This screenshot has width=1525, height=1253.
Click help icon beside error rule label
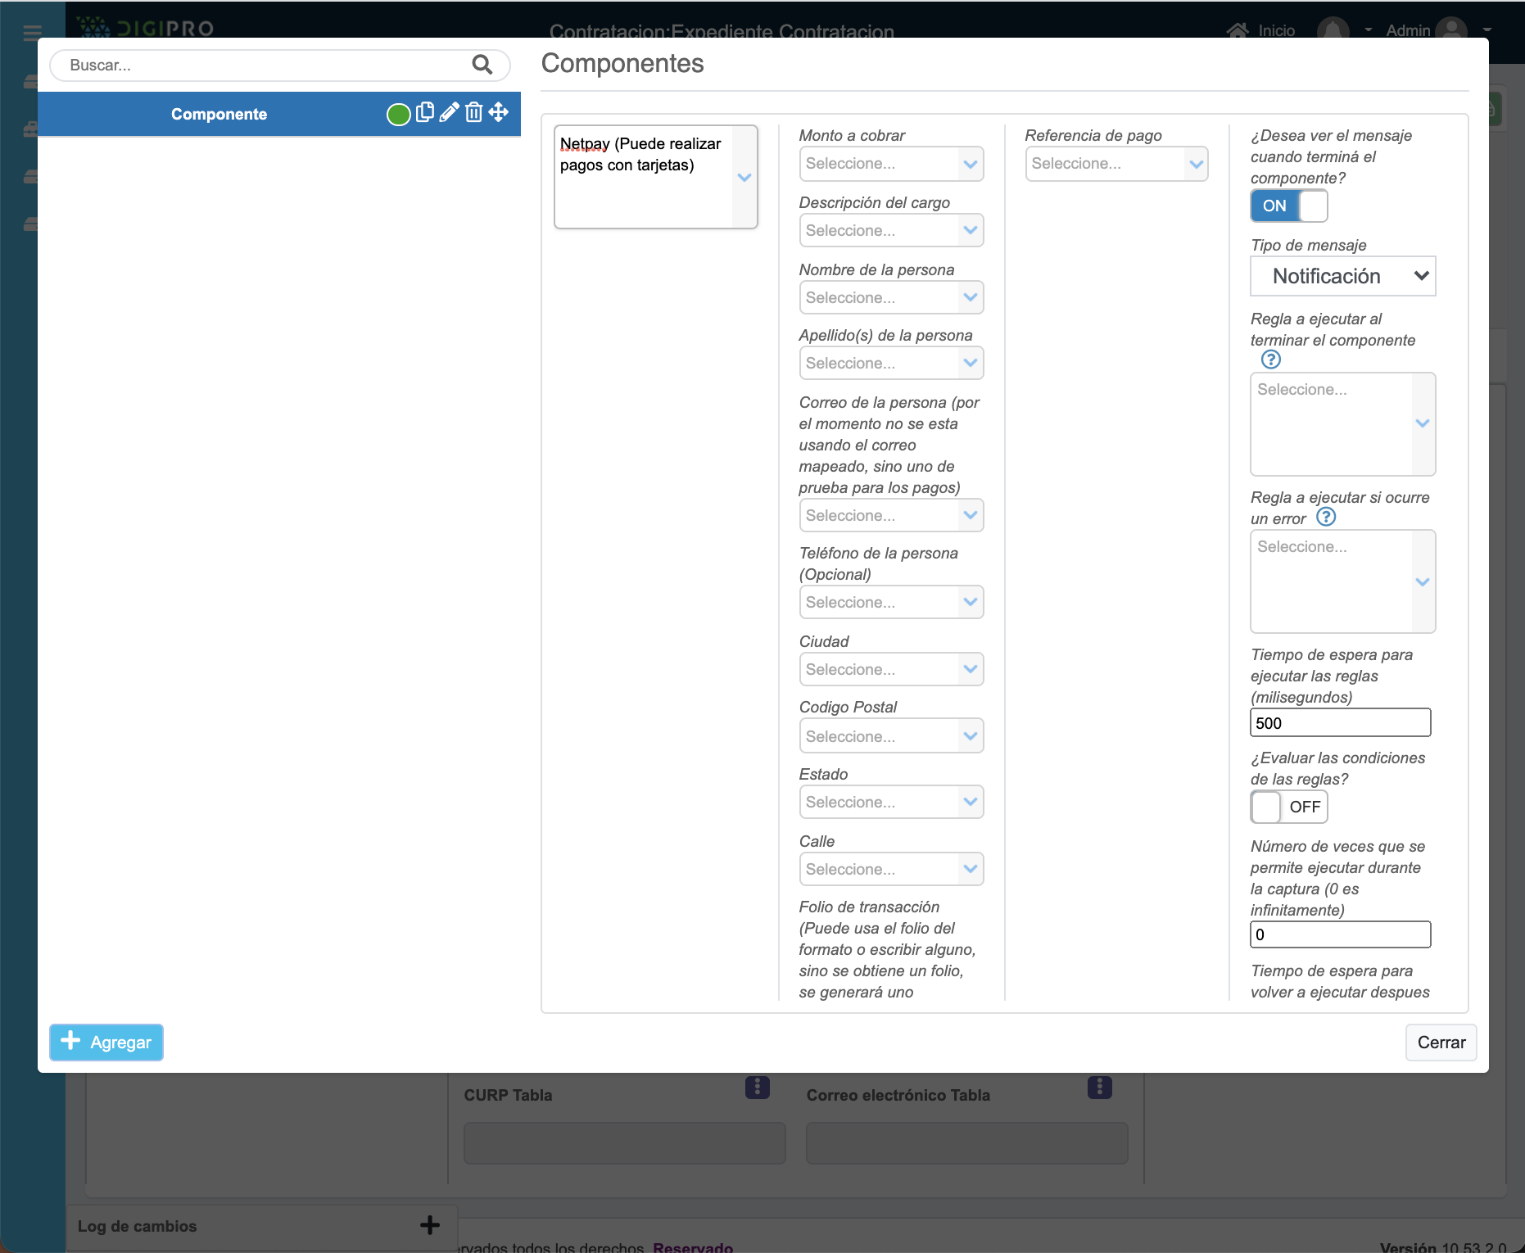pyautogui.click(x=1325, y=517)
